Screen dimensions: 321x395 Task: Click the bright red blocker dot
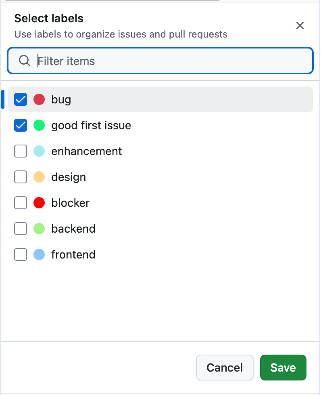click(39, 203)
